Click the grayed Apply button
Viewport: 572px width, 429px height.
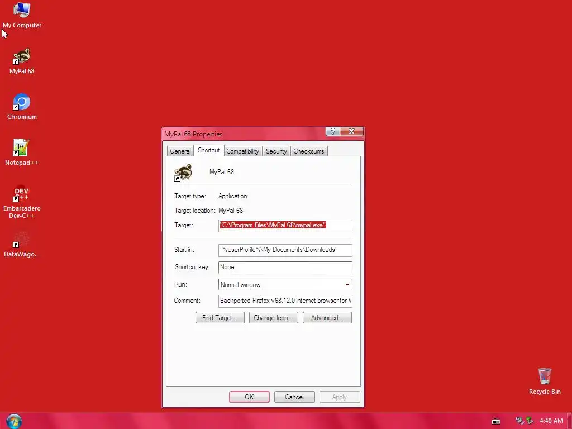tap(340, 397)
